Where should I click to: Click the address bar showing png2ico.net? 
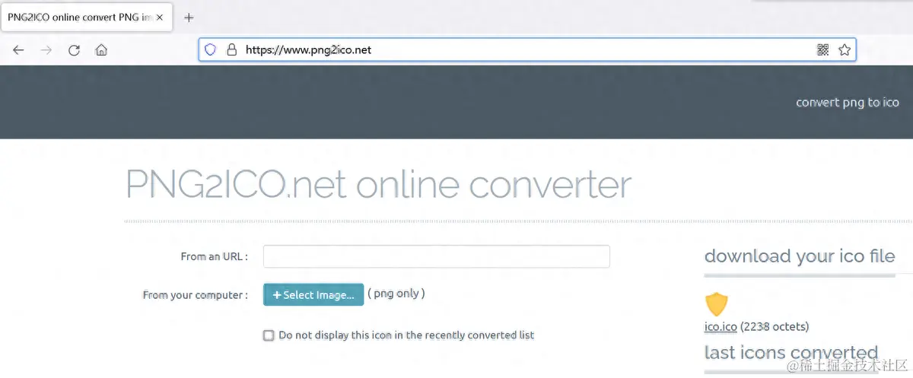(x=527, y=50)
